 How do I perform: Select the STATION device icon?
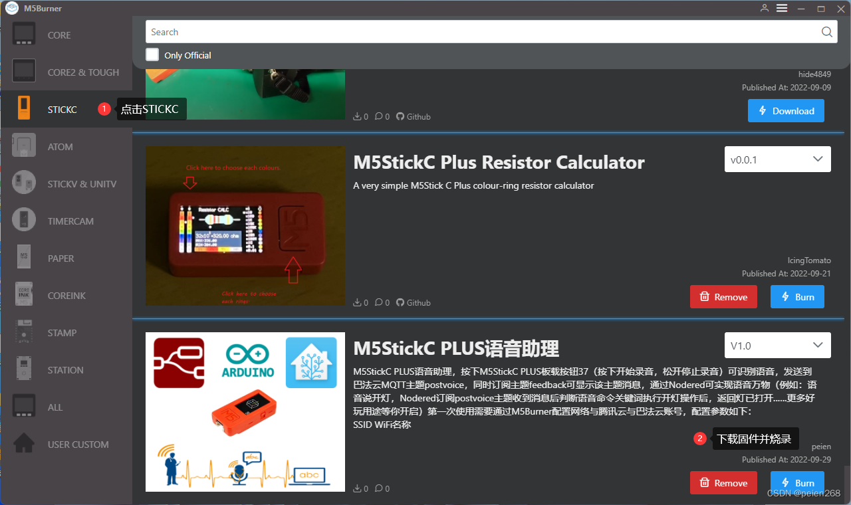tap(24, 369)
